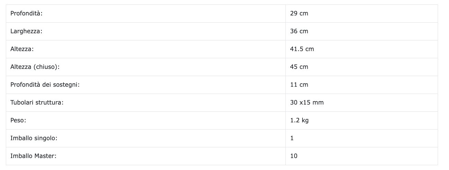Click the Tubolari struttura label

pyautogui.click(x=37, y=102)
